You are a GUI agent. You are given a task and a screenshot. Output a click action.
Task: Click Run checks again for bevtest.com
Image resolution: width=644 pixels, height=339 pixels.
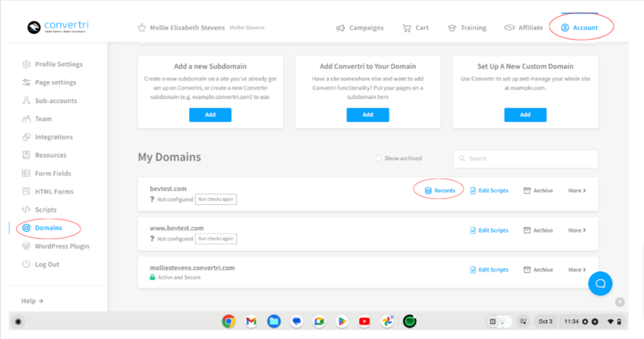coord(215,199)
